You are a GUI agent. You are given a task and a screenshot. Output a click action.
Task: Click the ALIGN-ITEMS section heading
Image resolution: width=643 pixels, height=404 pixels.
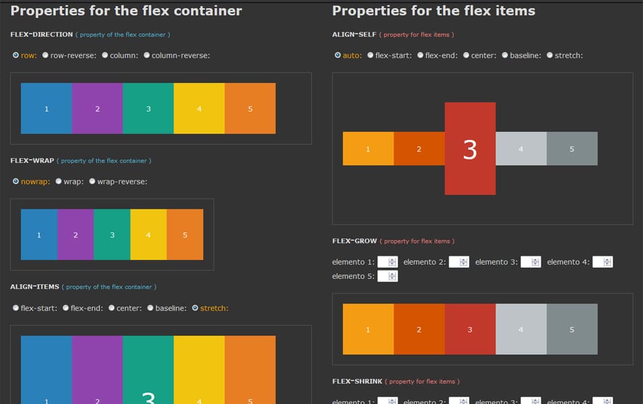point(34,287)
